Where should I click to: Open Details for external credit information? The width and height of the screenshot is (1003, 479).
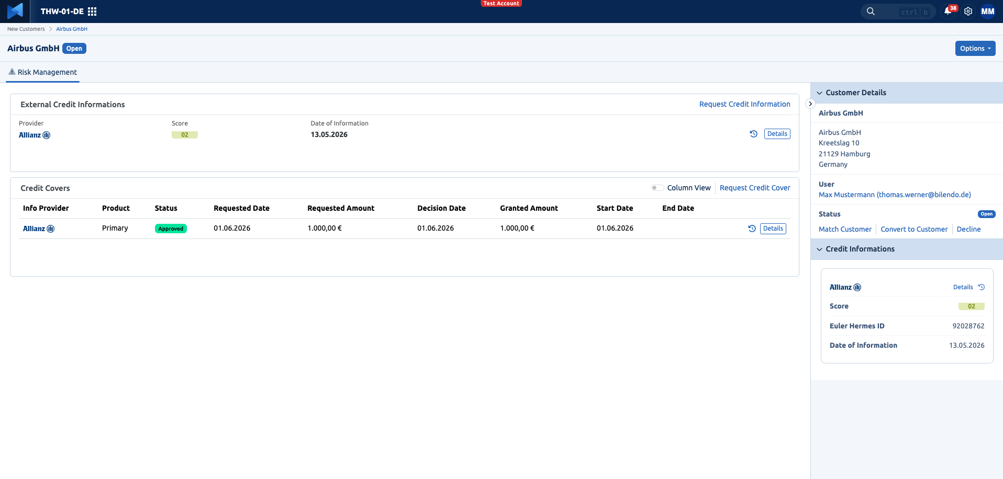[x=777, y=134]
